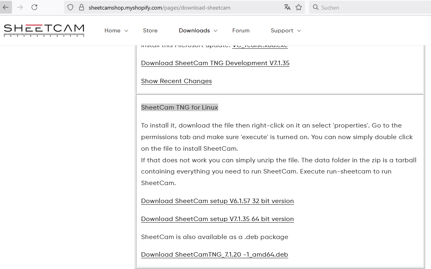Bookmark this page with the star icon
431x269 pixels.
click(299, 8)
